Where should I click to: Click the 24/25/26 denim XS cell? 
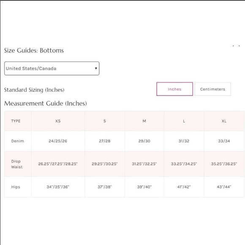[58, 141]
